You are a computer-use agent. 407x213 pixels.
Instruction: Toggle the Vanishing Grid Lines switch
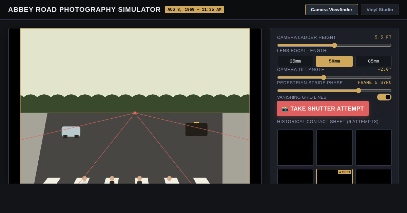coord(384,97)
